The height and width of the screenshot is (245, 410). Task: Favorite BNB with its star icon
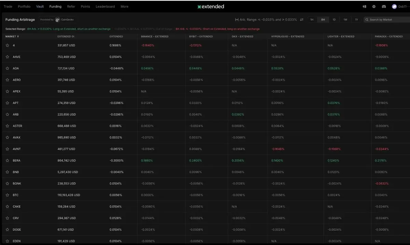pyautogui.click(x=7, y=172)
